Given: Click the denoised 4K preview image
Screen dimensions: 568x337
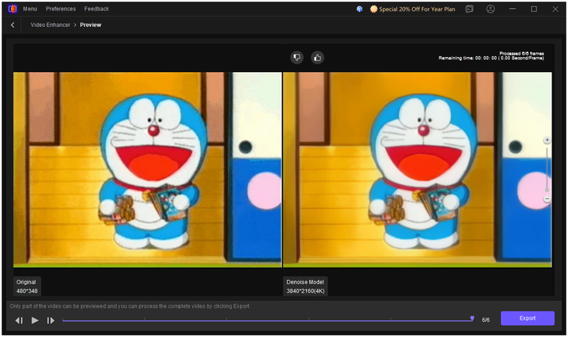Looking at the screenshot, I should pos(418,170).
